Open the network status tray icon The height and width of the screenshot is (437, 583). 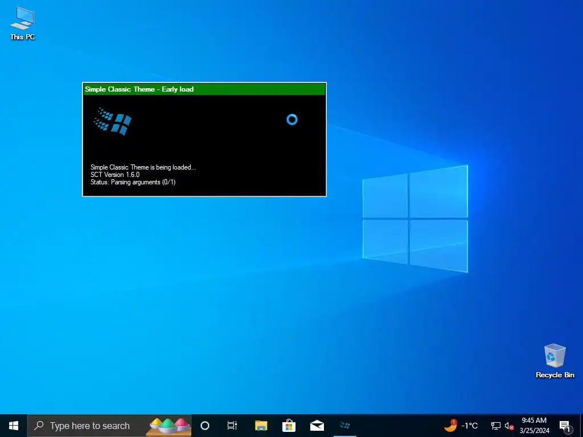(496, 426)
